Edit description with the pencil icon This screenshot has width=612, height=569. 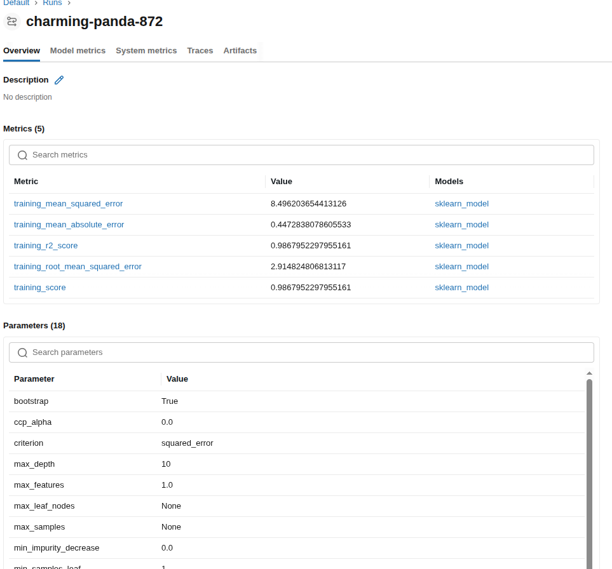tap(59, 80)
